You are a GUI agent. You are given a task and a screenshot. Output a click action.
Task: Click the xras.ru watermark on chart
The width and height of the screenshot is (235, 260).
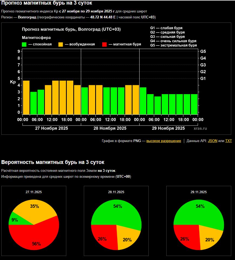coord(200,128)
